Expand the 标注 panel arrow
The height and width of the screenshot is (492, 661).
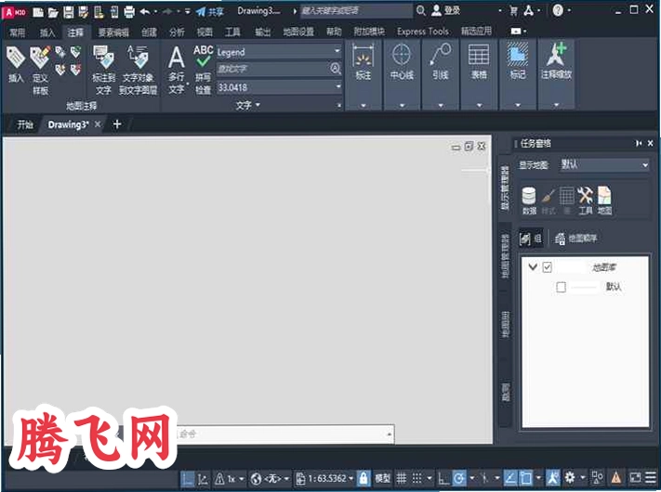[x=364, y=105]
